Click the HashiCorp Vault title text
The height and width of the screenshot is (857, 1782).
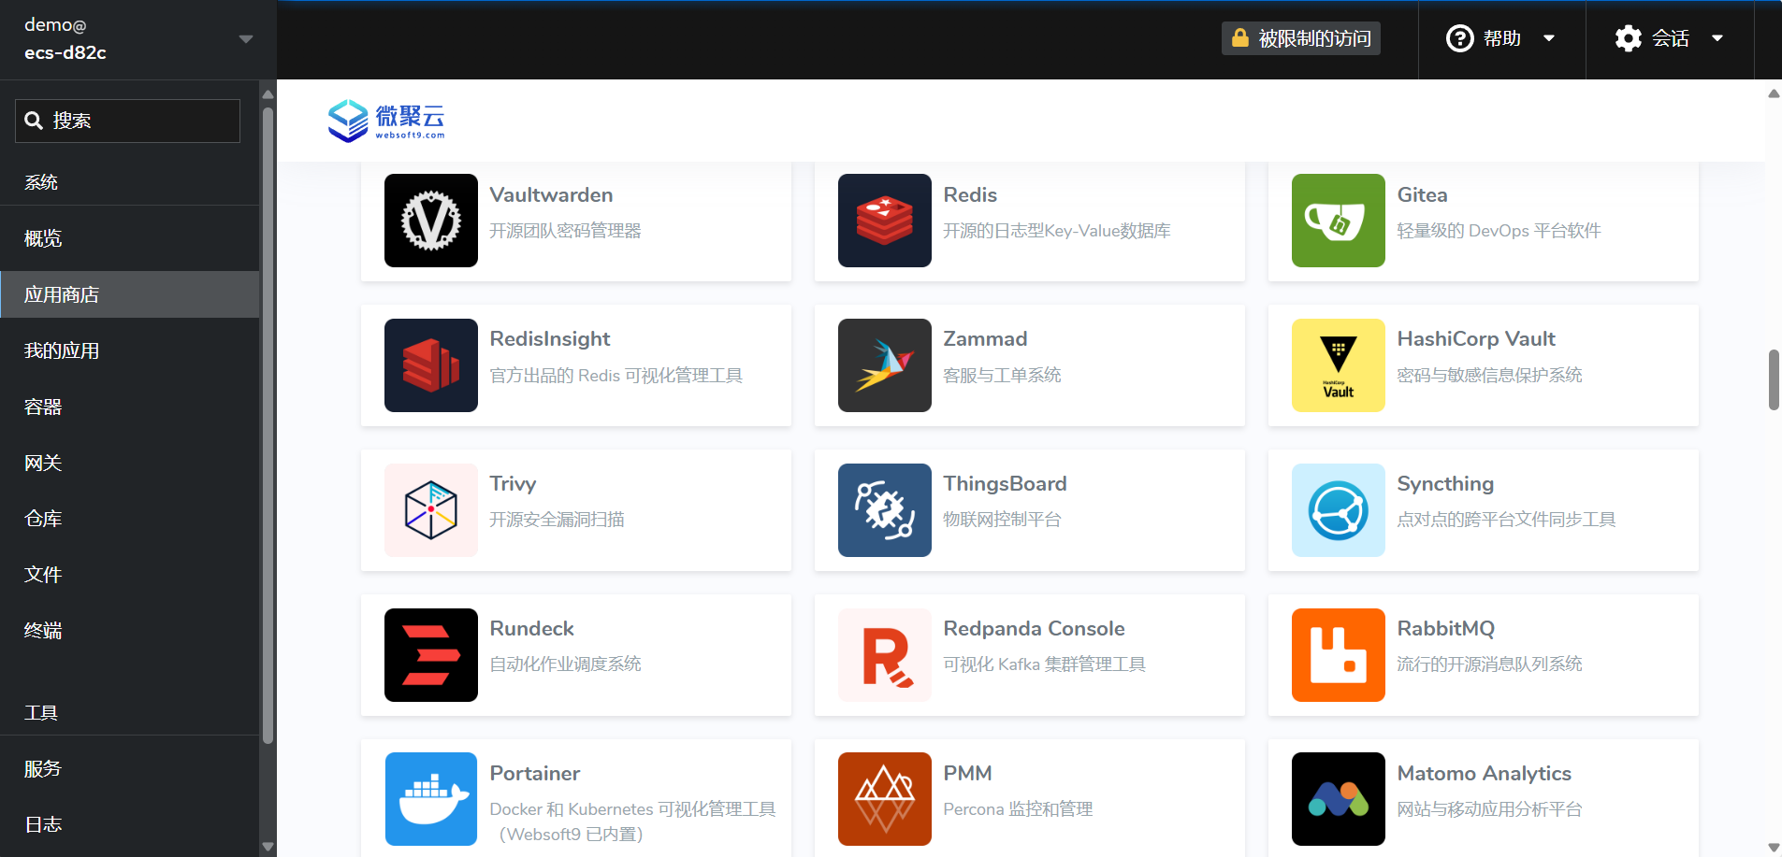tap(1476, 339)
